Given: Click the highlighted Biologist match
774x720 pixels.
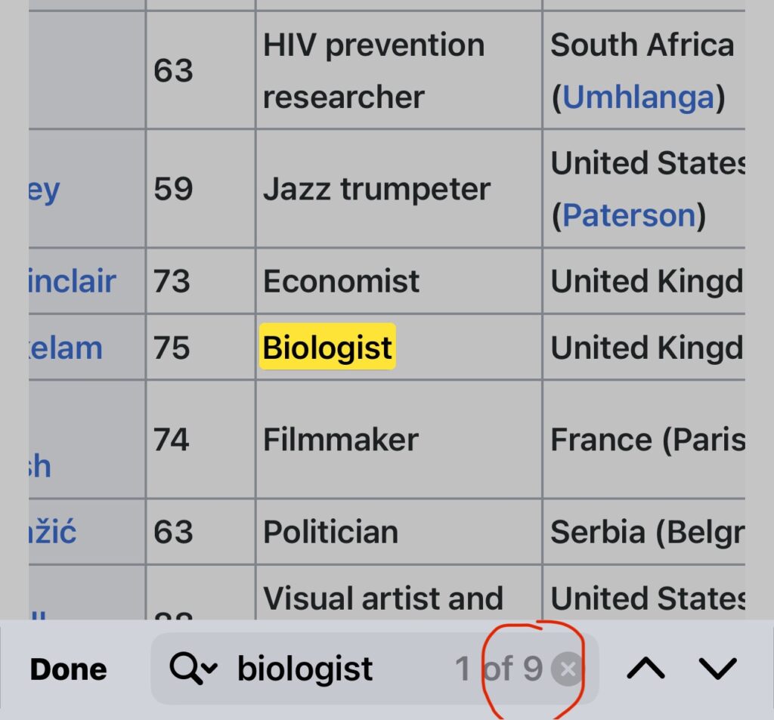Looking at the screenshot, I should 327,348.
